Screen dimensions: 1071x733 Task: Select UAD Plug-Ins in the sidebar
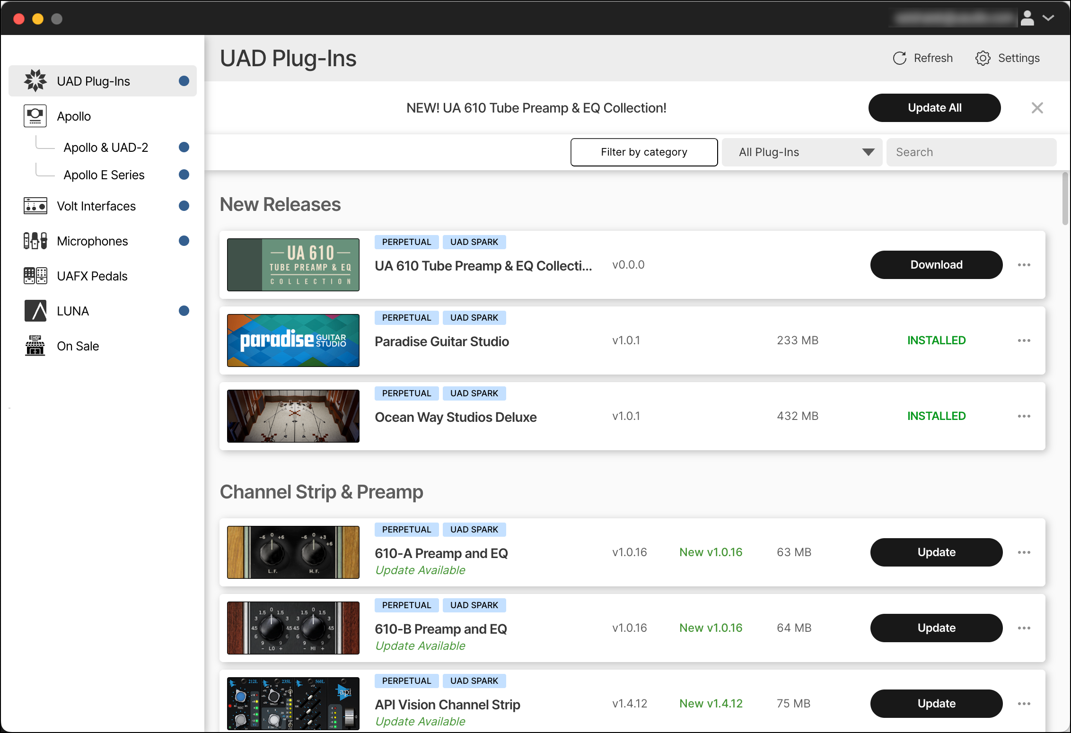tap(93, 80)
